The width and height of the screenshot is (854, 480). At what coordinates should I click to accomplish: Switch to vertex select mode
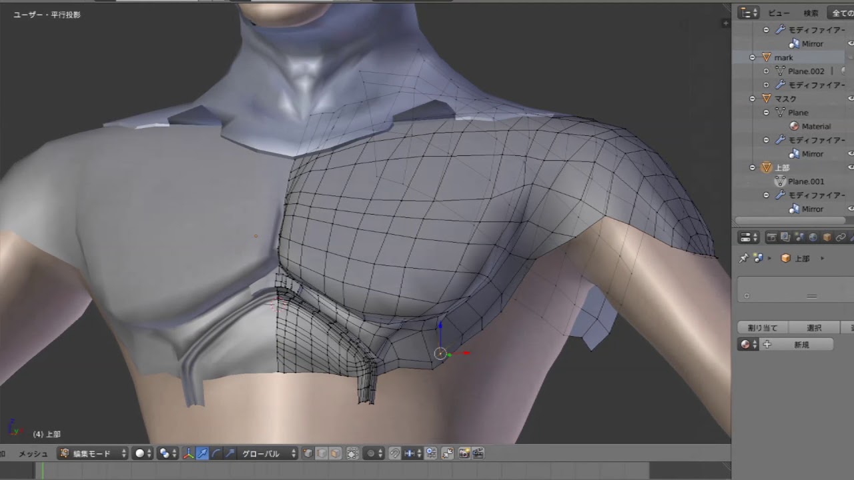308,453
